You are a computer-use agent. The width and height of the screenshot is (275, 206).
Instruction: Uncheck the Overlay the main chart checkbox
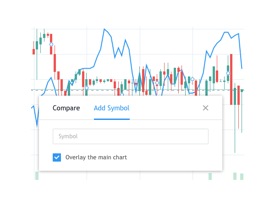[x=57, y=157]
